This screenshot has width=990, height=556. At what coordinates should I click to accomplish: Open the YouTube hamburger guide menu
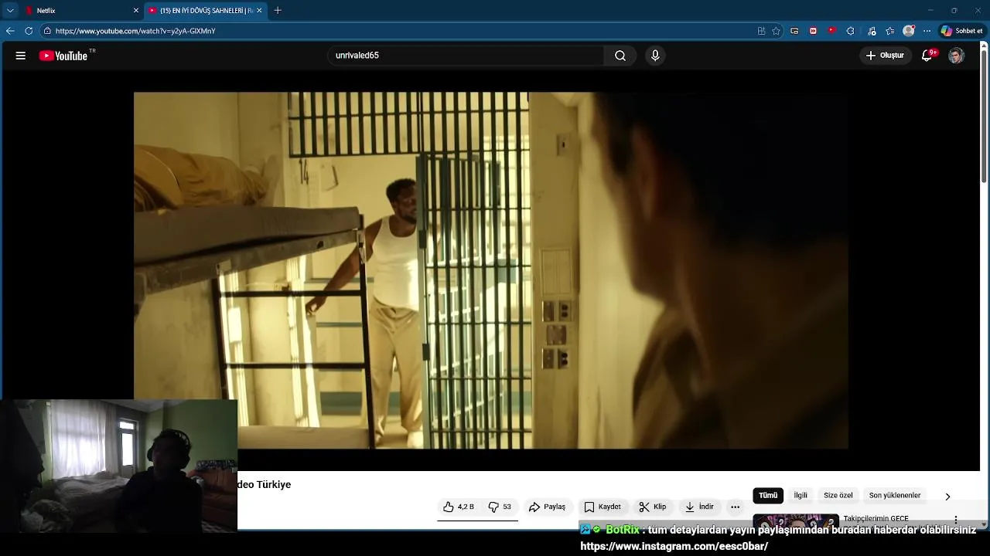21,56
